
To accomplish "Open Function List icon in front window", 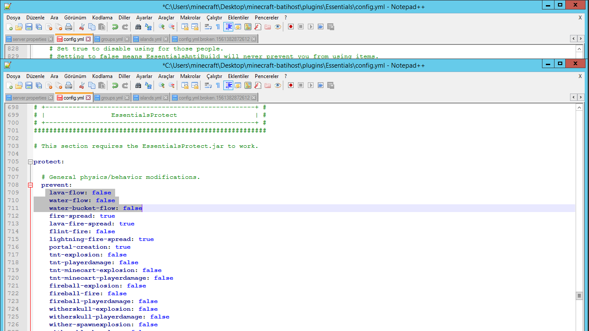I will [x=257, y=85].
